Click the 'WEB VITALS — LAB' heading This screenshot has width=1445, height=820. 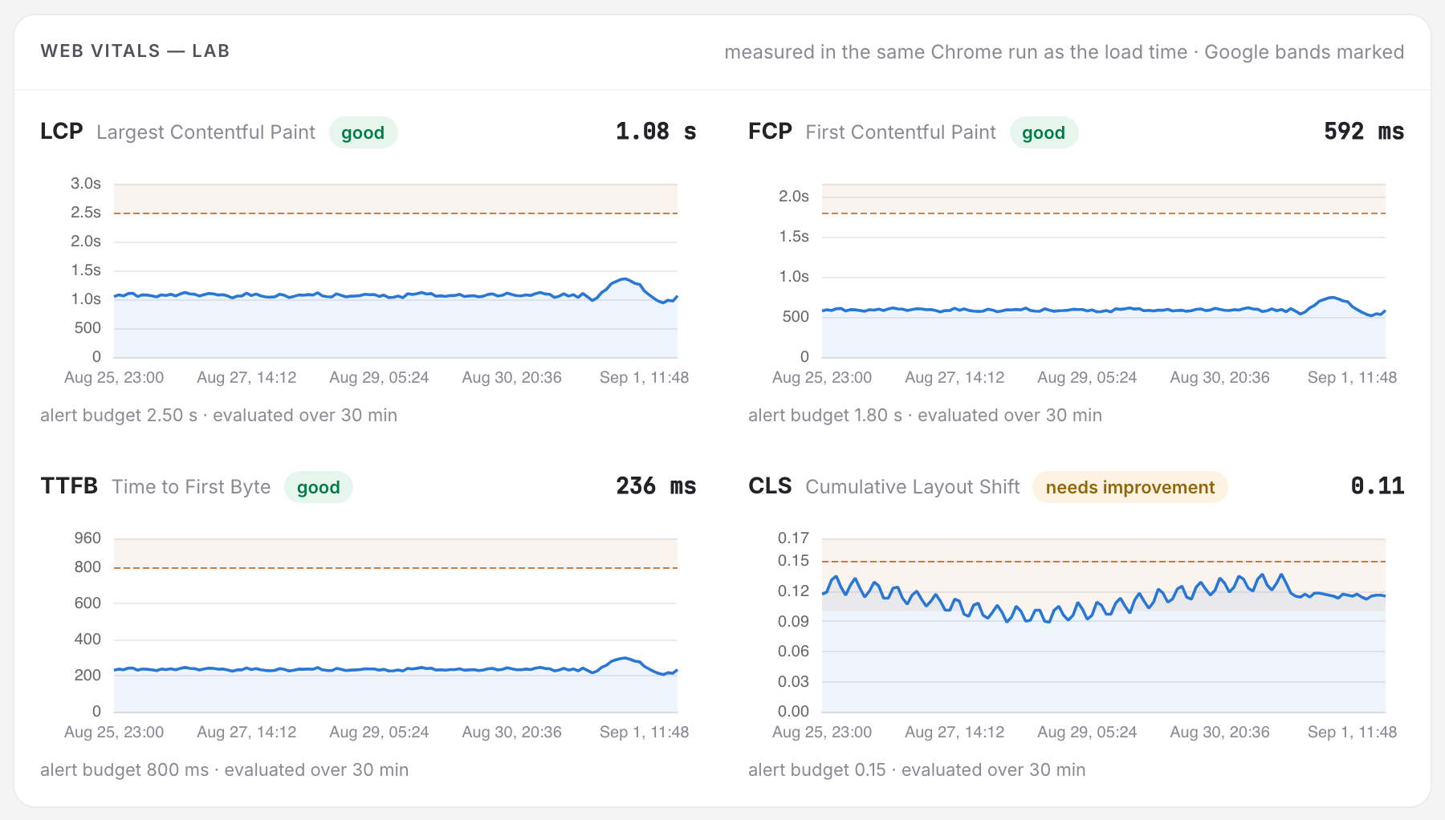pyautogui.click(x=135, y=51)
